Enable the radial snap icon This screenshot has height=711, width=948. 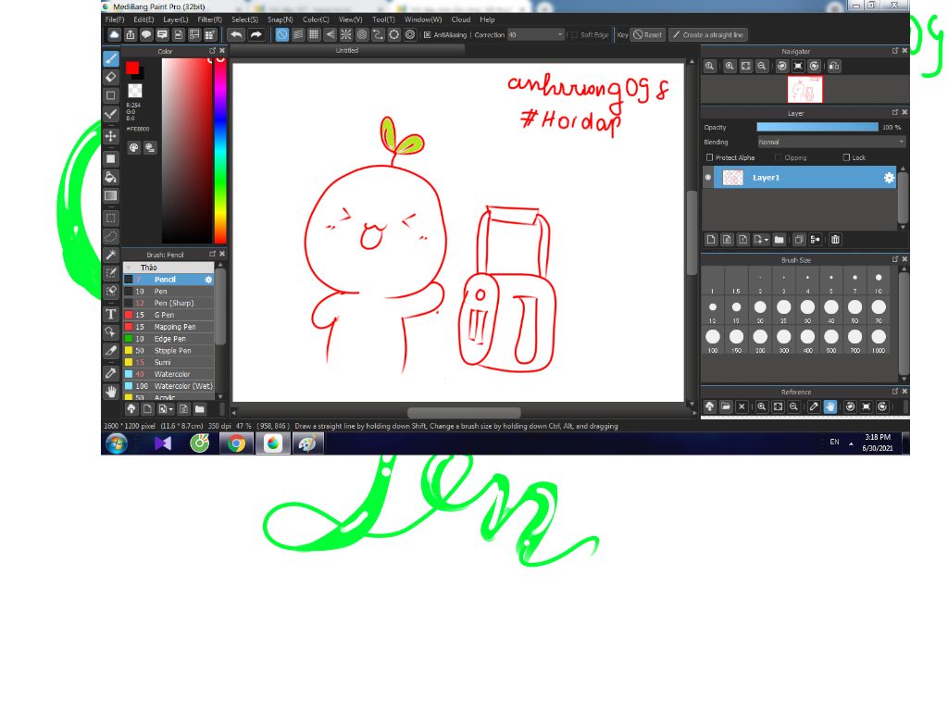tap(346, 34)
